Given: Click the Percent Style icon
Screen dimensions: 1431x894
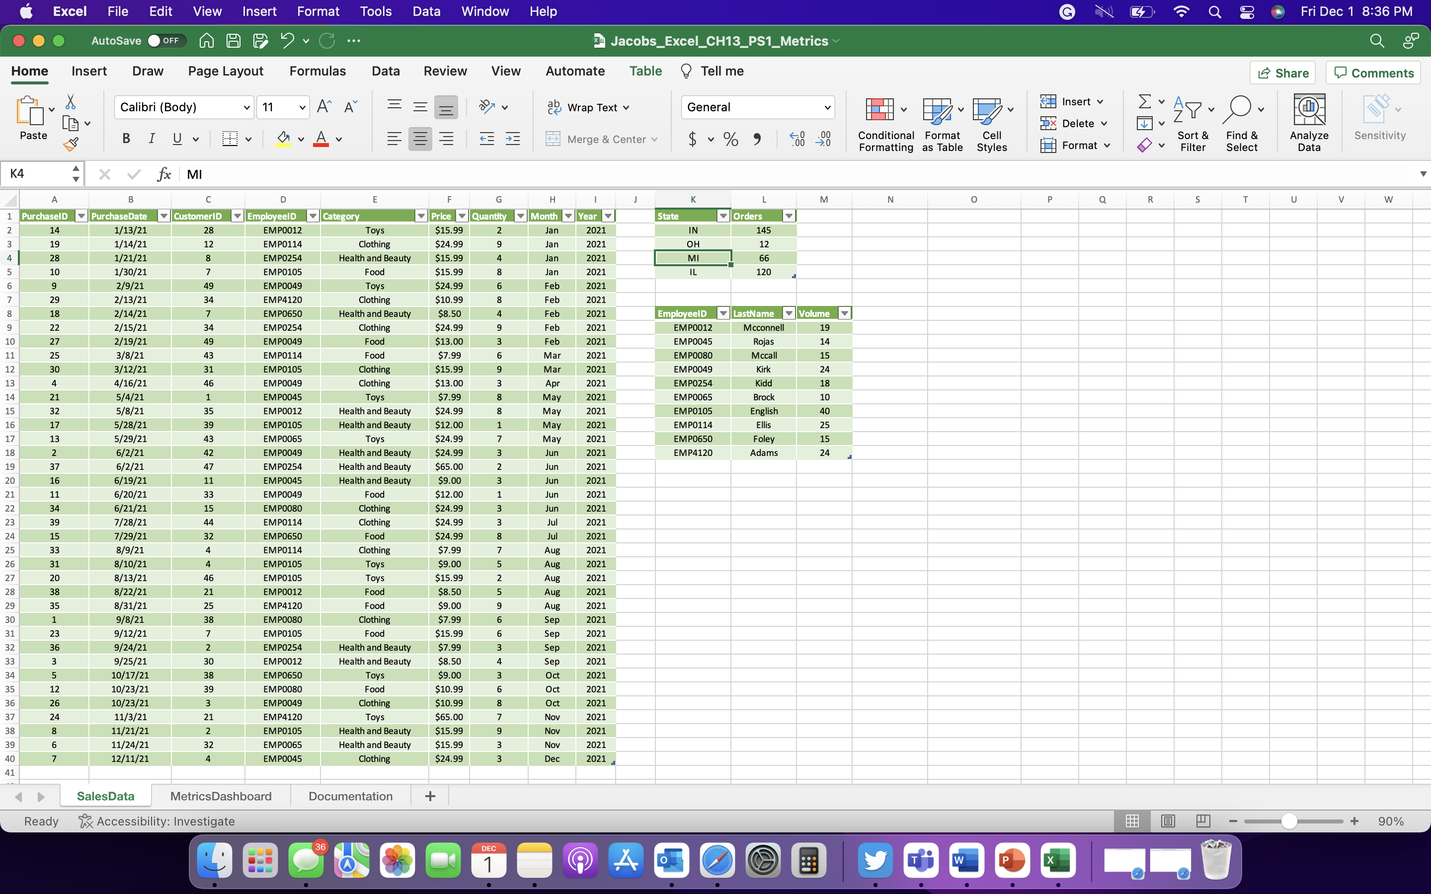Looking at the screenshot, I should click(730, 140).
